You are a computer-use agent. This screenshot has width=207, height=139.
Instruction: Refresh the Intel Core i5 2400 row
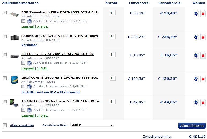pos(196,79)
